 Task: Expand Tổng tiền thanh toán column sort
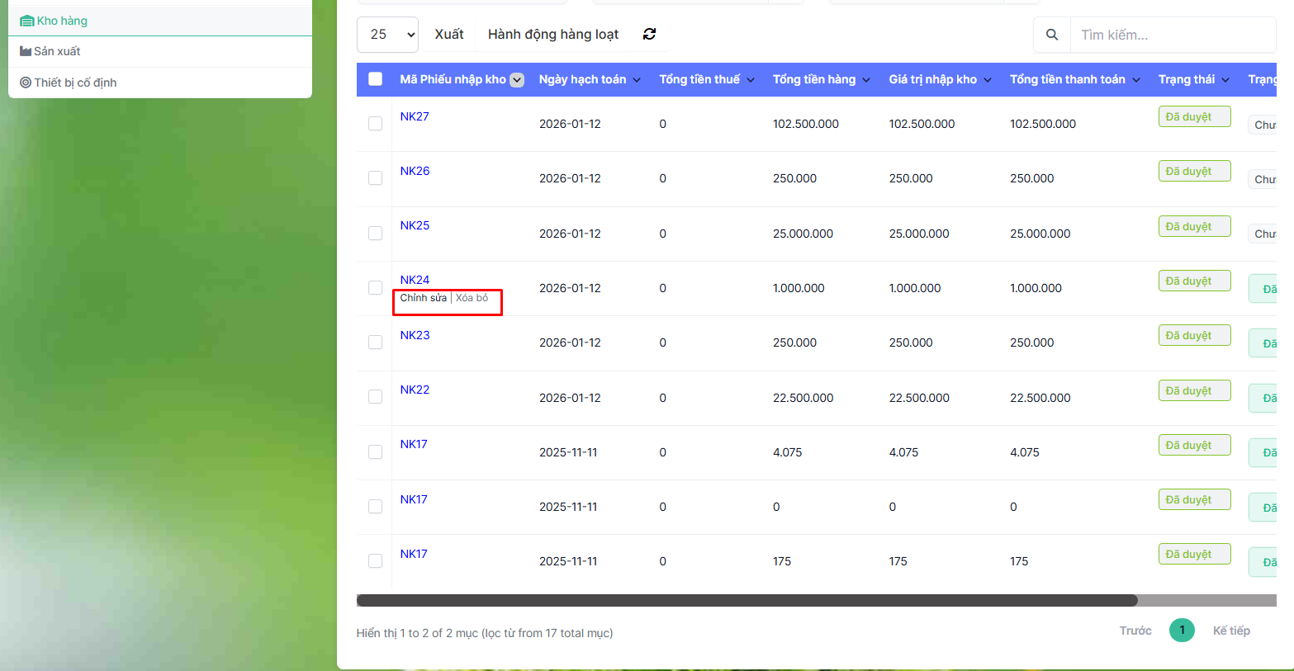[1136, 80]
